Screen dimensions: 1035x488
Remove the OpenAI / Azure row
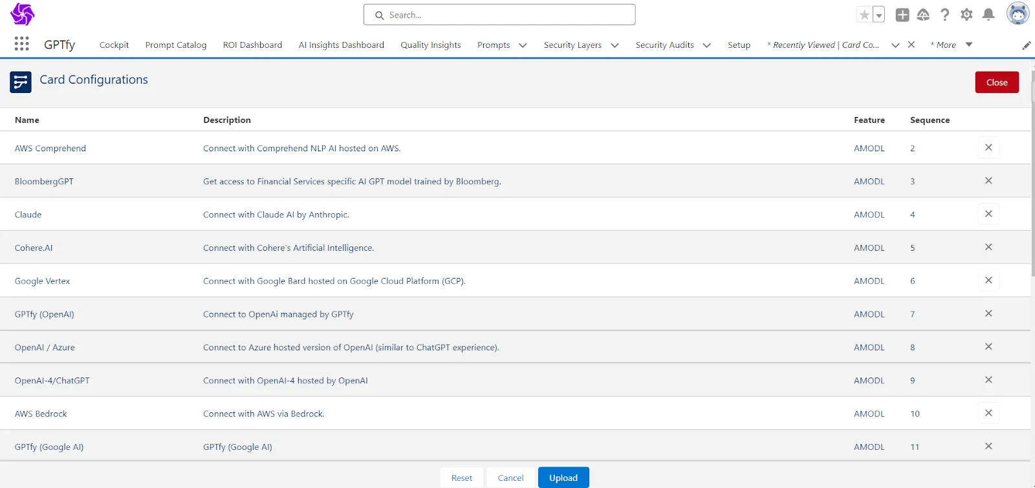tap(988, 346)
